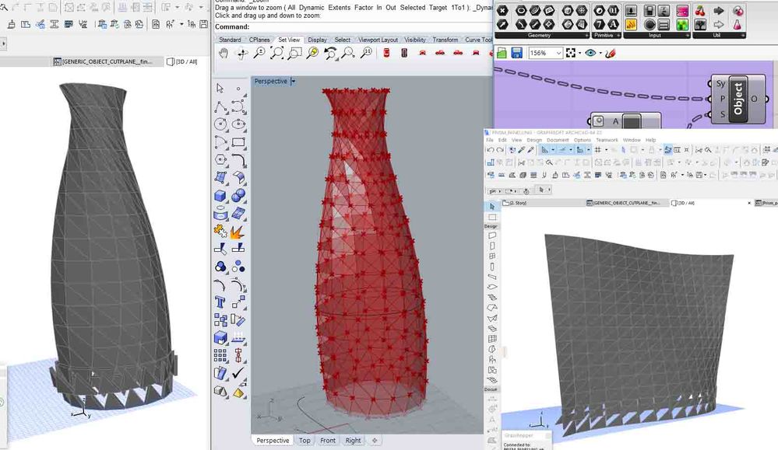778x450 pixels.
Task: Click the color swatch component labeled A
Action: tap(625, 121)
